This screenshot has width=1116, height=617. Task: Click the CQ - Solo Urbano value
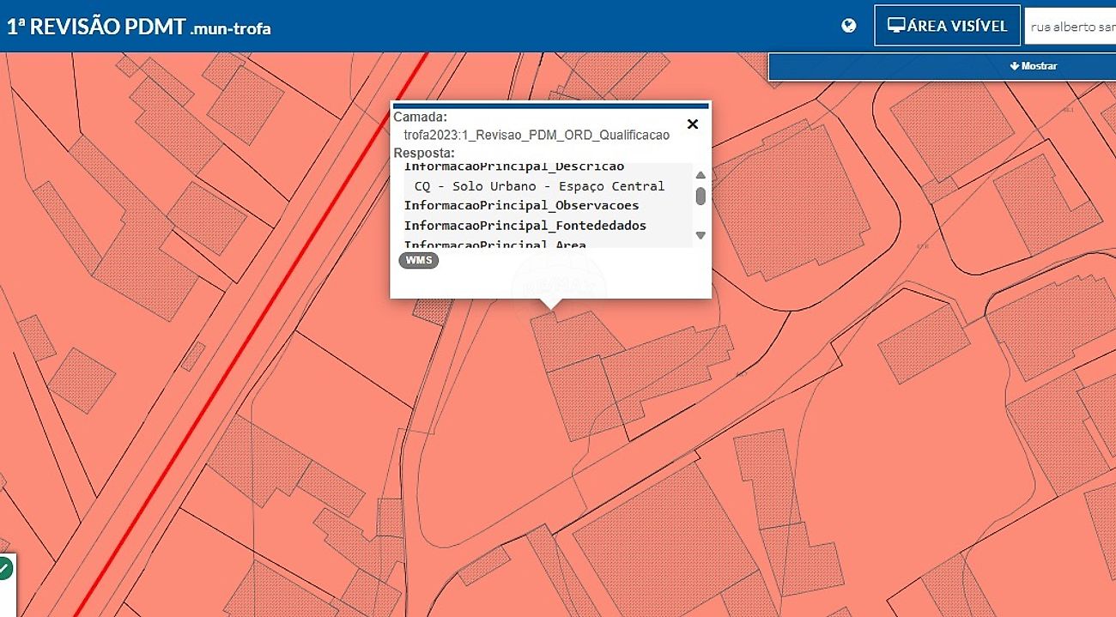(539, 186)
